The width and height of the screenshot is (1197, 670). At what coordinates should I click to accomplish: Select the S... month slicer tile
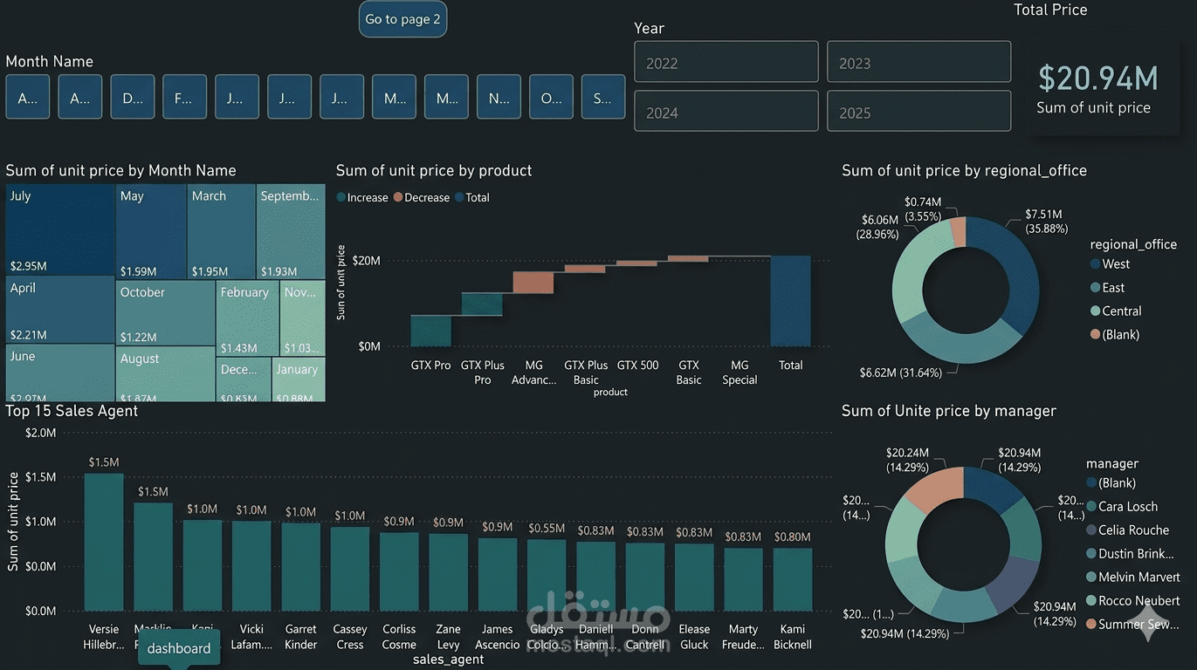603,97
